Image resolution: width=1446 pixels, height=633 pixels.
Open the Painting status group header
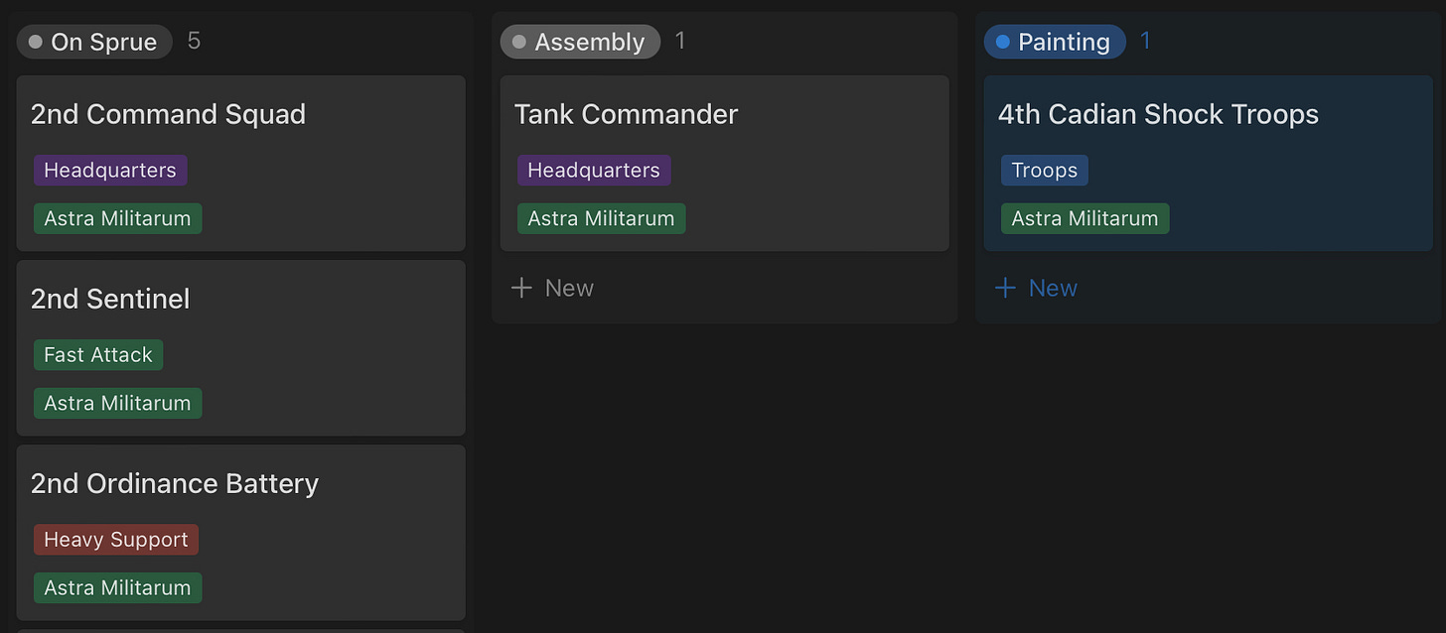(1055, 42)
